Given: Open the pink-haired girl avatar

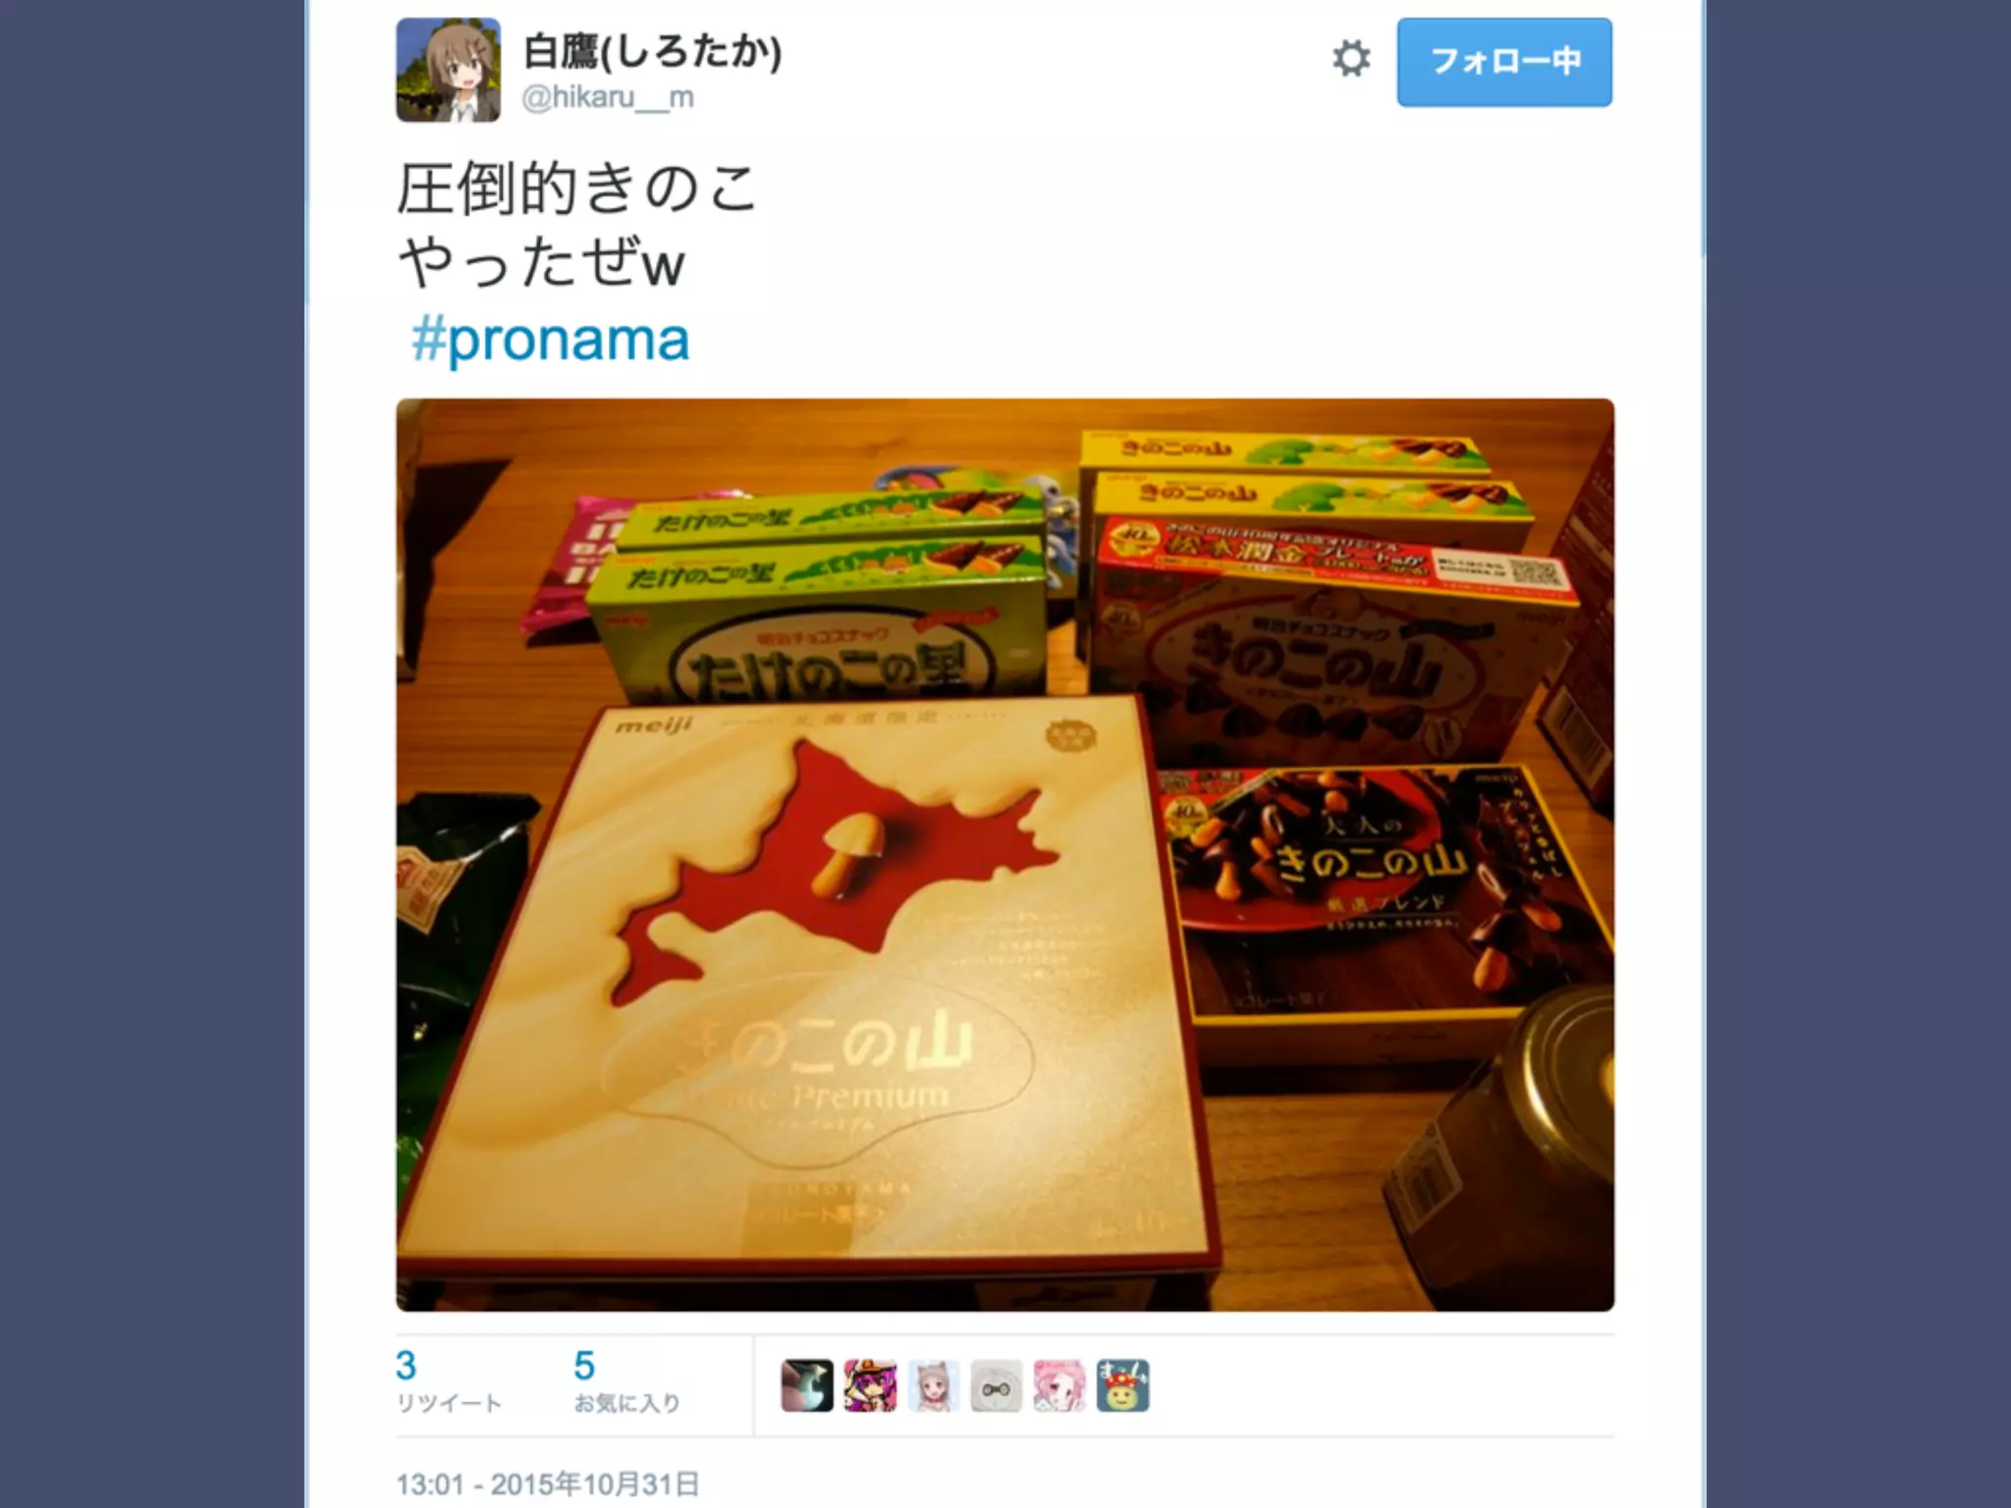Looking at the screenshot, I should [1060, 1385].
